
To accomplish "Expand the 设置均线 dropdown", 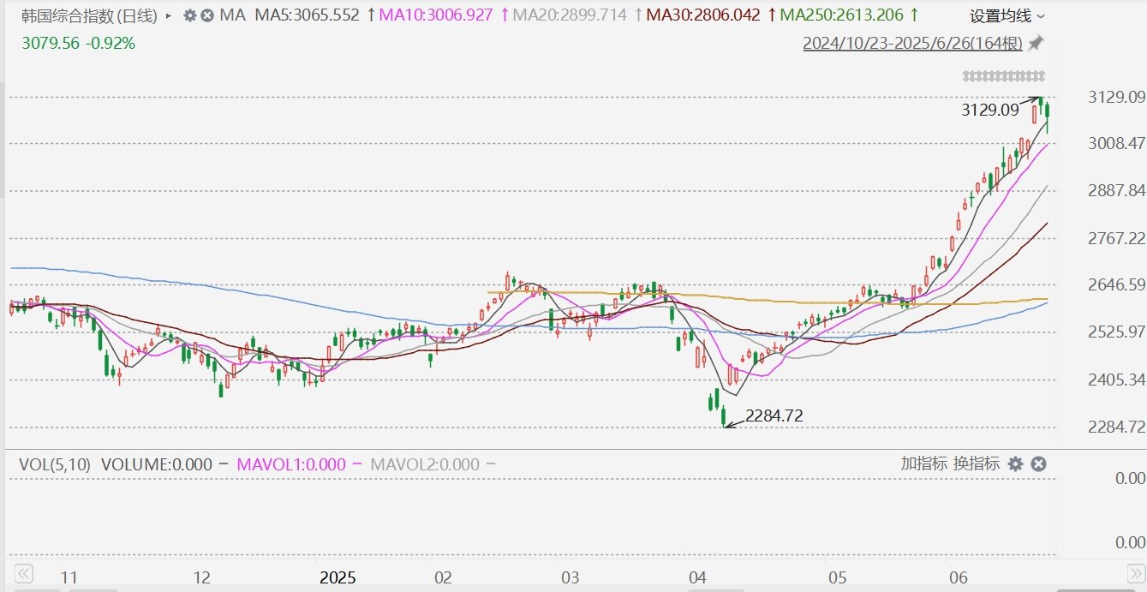I will [1007, 15].
